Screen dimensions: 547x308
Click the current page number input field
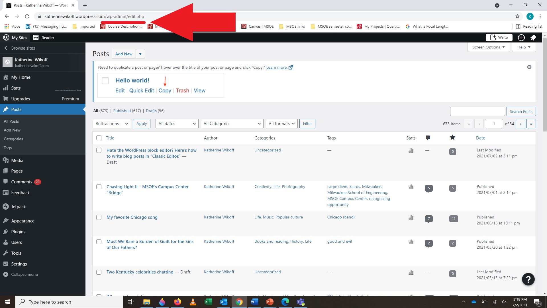(494, 123)
